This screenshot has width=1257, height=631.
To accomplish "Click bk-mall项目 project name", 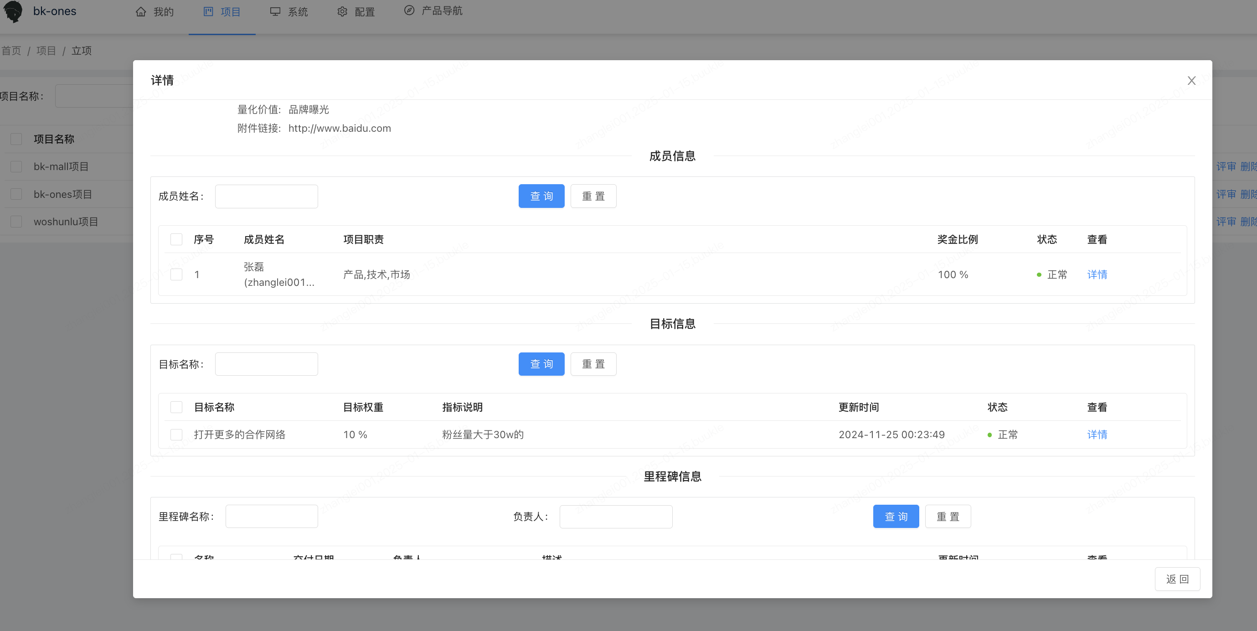I will point(62,167).
